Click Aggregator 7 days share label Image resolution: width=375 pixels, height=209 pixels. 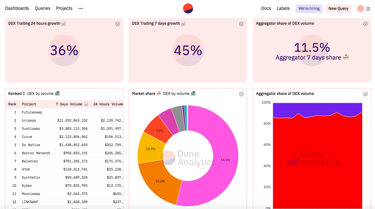[312, 58]
